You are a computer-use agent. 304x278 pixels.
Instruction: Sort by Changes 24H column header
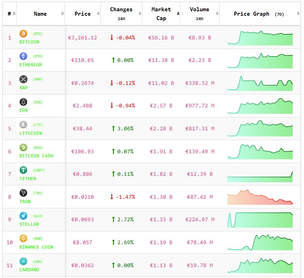[x=121, y=14]
